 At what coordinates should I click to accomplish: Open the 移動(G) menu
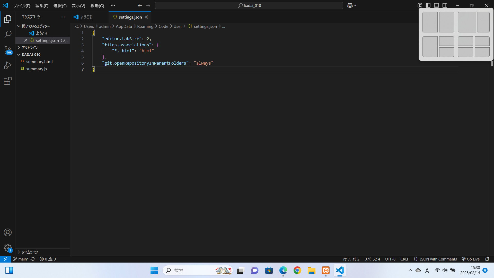tap(97, 5)
